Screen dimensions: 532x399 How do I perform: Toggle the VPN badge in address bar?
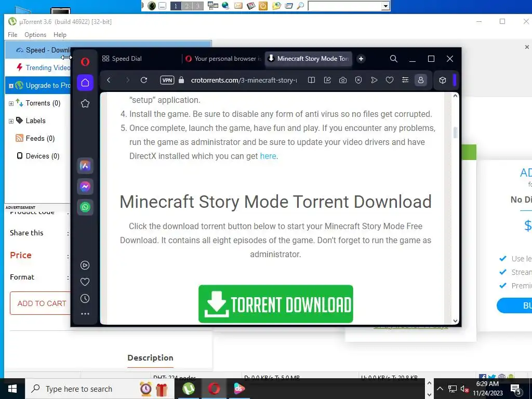(x=167, y=80)
